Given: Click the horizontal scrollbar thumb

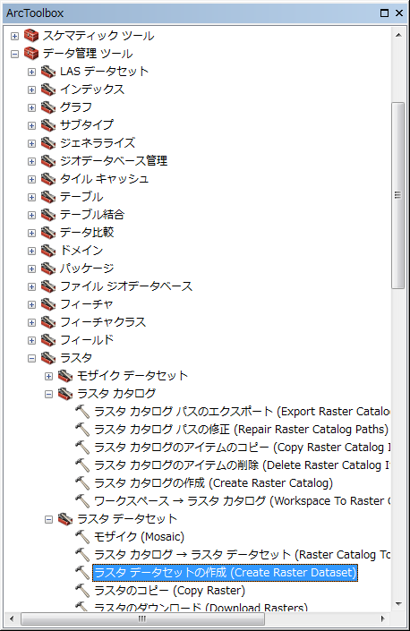Looking at the screenshot, I should pos(142,619).
